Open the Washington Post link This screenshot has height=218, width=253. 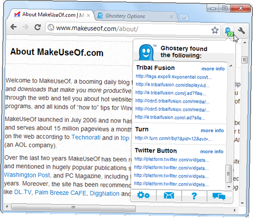click(27, 175)
